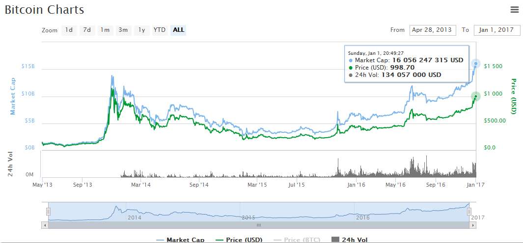
Task: Click navigator scrollbar left arrow
Action: [45, 225]
